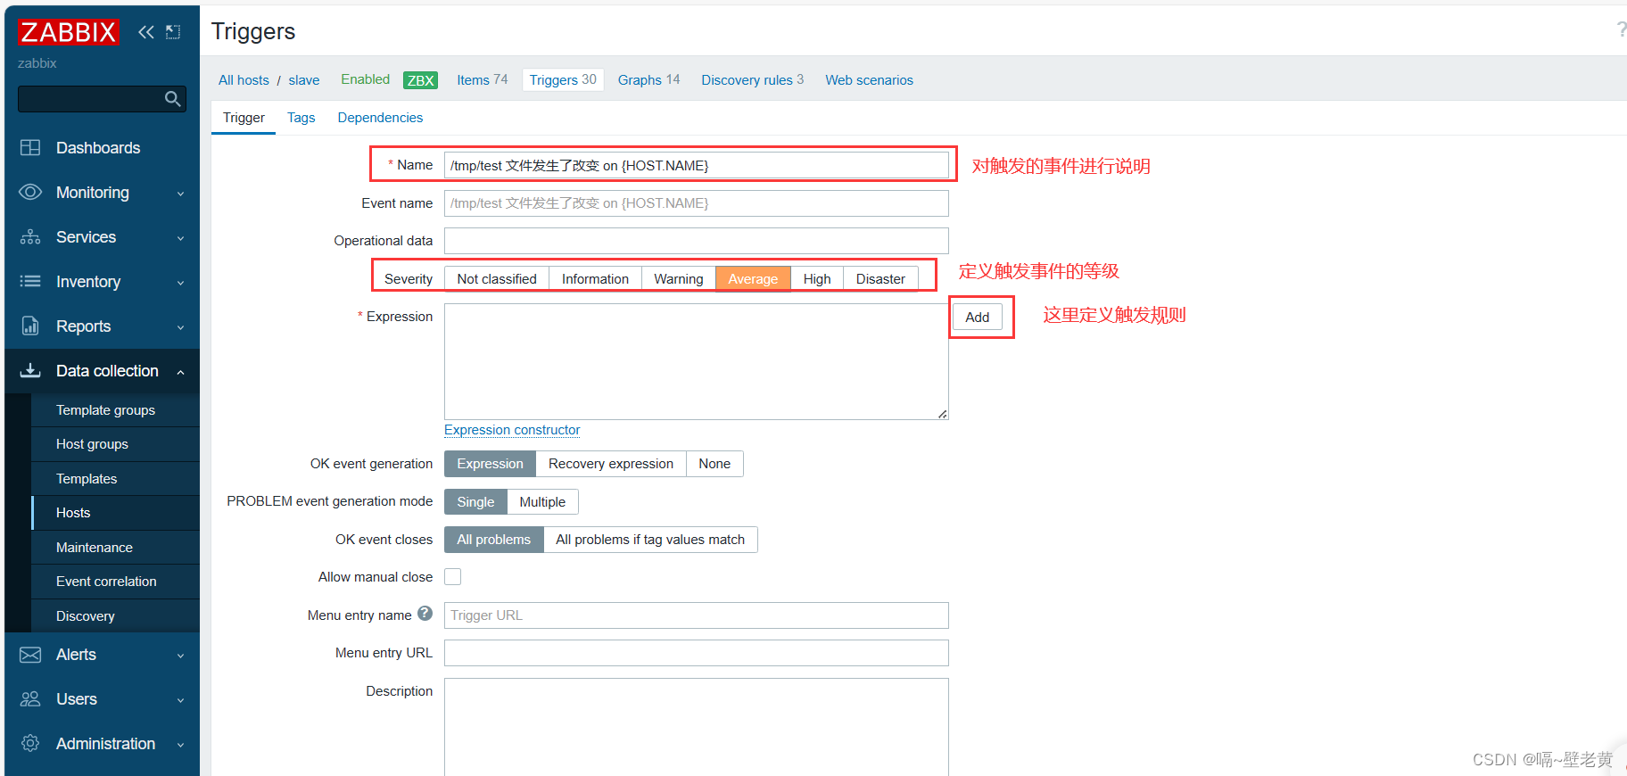Viewport: 1627px width, 776px height.
Task: Expand the Users menu chevron
Action: (181, 700)
